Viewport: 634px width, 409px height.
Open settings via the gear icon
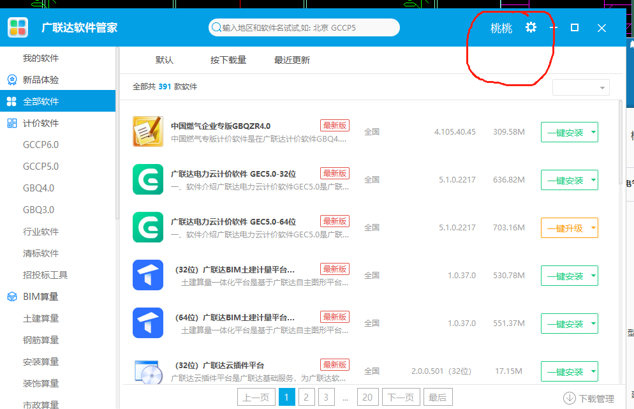[x=531, y=27]
